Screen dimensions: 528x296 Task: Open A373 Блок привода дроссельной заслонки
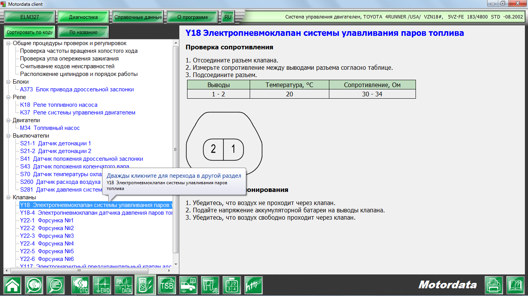[x=77, y=89]
